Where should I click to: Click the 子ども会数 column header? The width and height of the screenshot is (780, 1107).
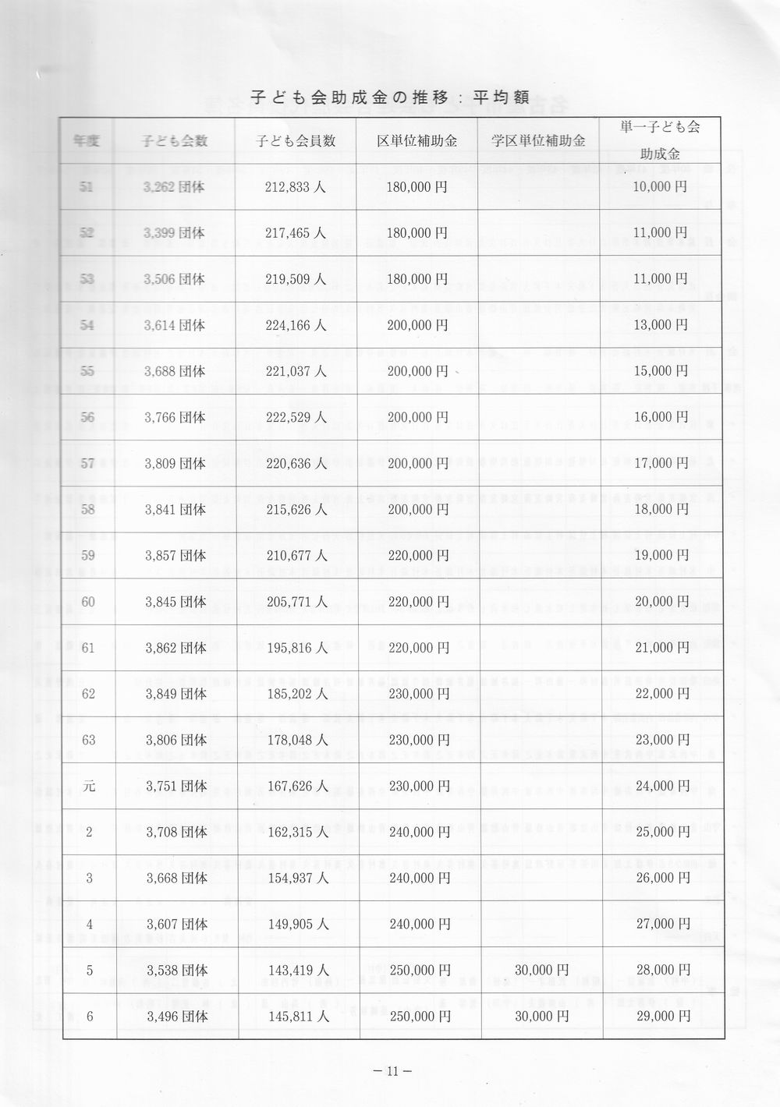pos(175,141)
